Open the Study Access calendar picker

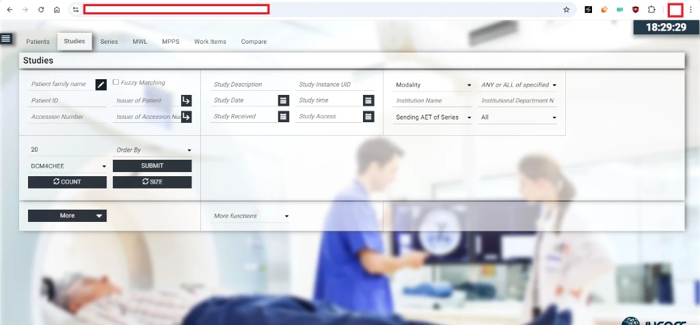pyautogui.click(x=368, y=116)
